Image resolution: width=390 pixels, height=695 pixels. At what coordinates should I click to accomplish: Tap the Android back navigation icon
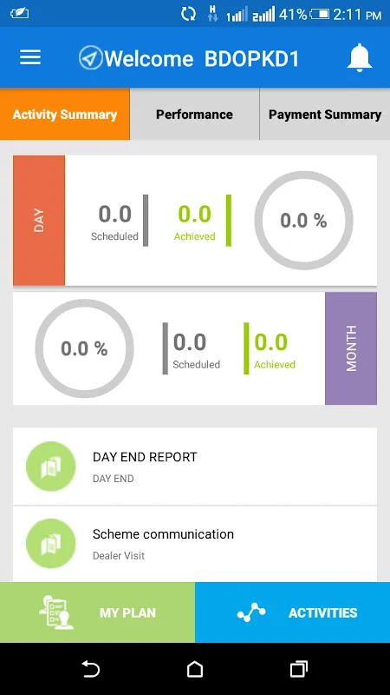[91, 669]
